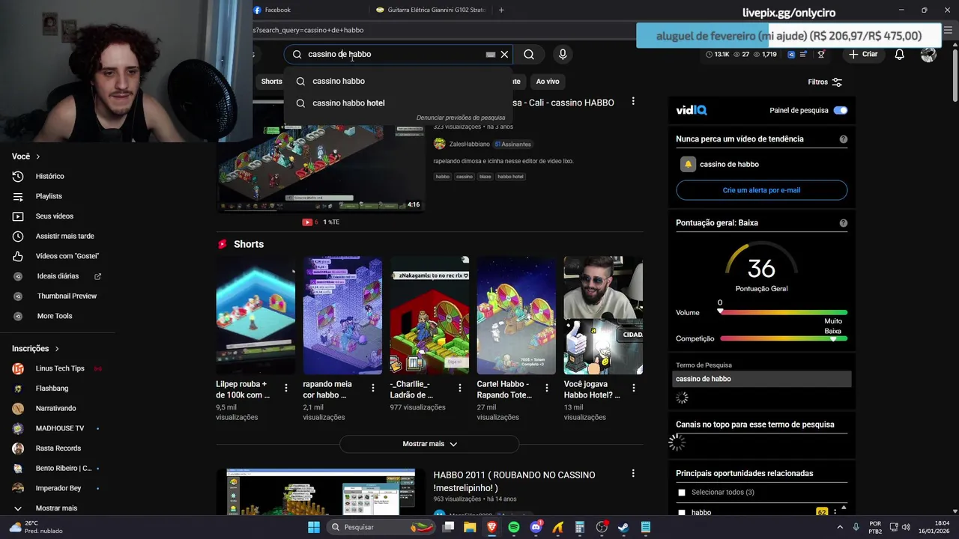Check Selecionar todos (3) checkbox
Screen dimensions: 959x539
click(x=682, y=493)
